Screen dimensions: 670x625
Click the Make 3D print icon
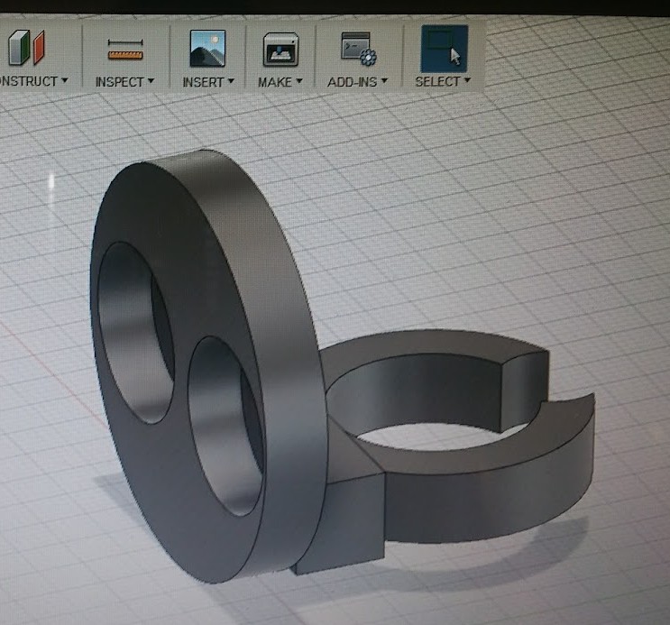[280, 49]
